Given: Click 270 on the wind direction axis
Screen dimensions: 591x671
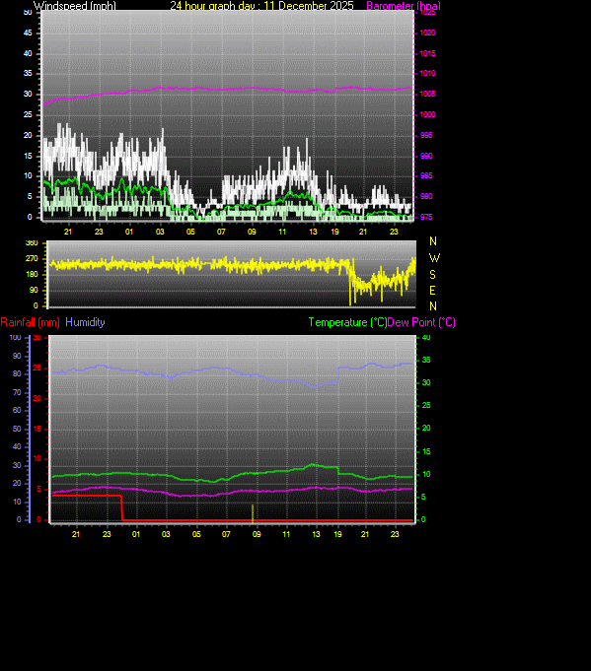Looking at the screenshot, I should click(x=32, y=258).
